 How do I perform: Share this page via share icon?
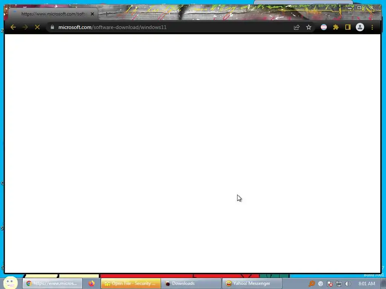(x=297, y=27)
